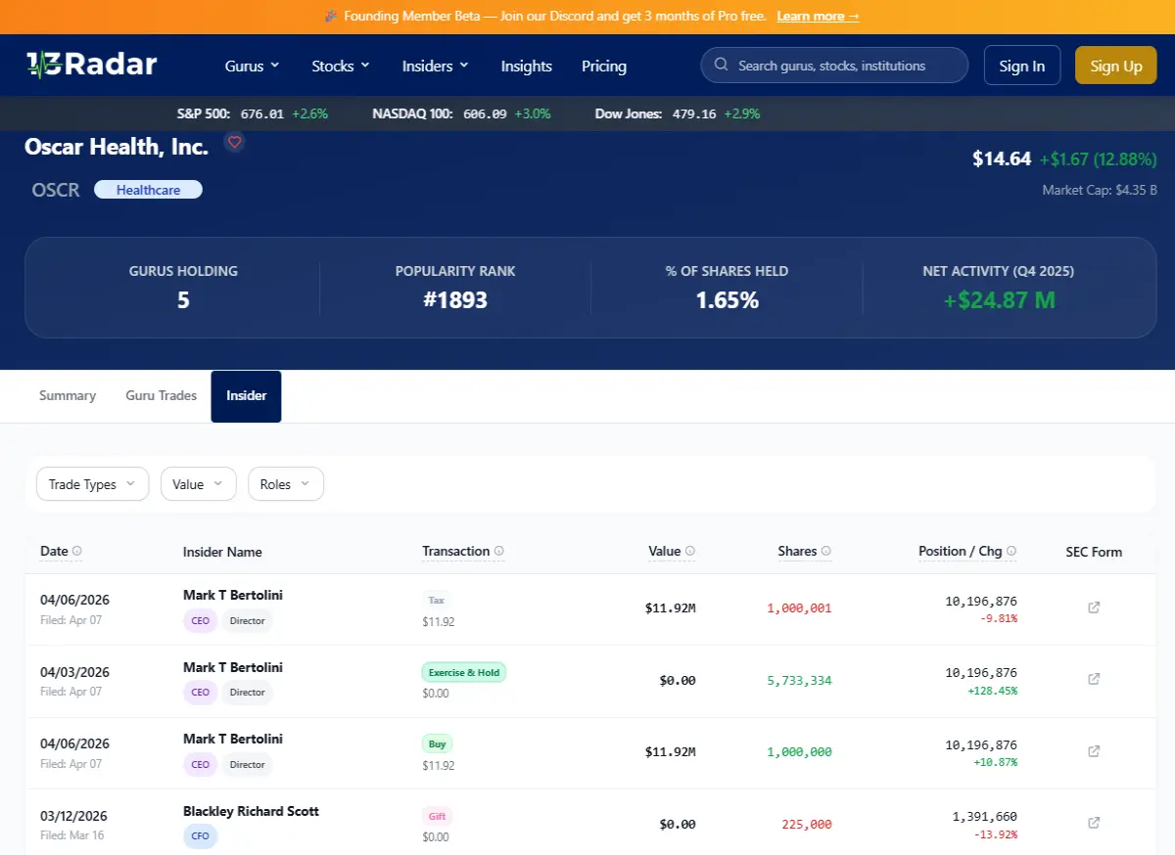Open the Trade Types filter dropdown

pyautogui.click(x=92, y=484)
